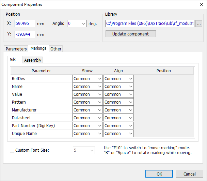Click the Update component button
The width and height of the screenshot is (207, 181).
[x=130, y=34]
